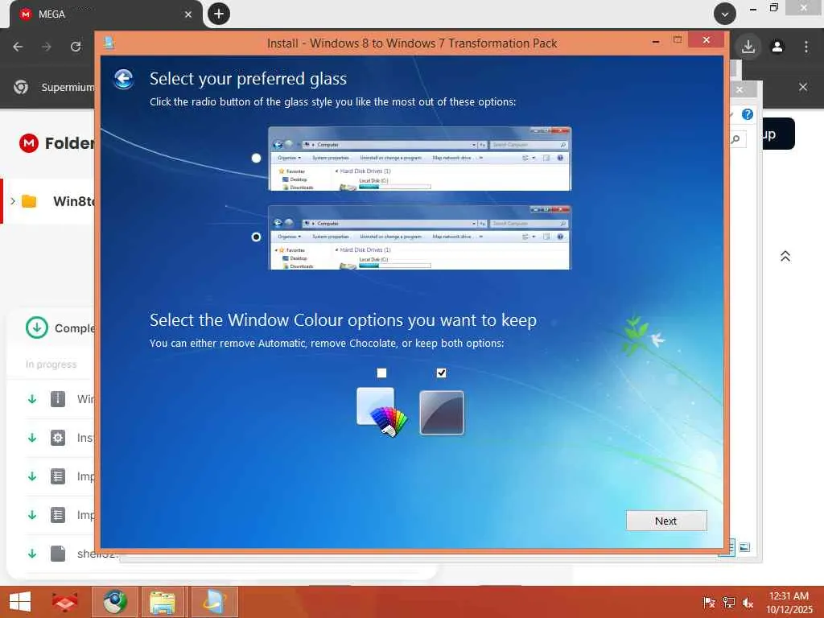824x618 pixels.
Task: Click the muted volume tray icon
Action: [x=748, y=603]
